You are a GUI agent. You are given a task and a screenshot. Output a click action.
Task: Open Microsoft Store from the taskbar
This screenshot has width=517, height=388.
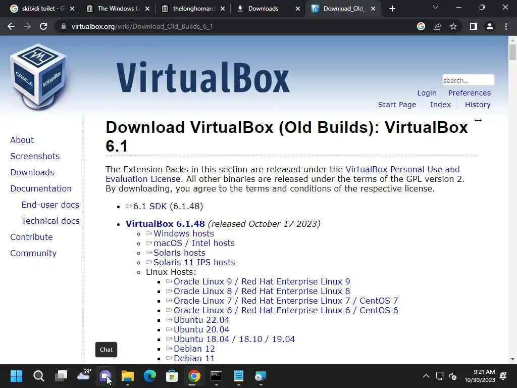(172, 376)
